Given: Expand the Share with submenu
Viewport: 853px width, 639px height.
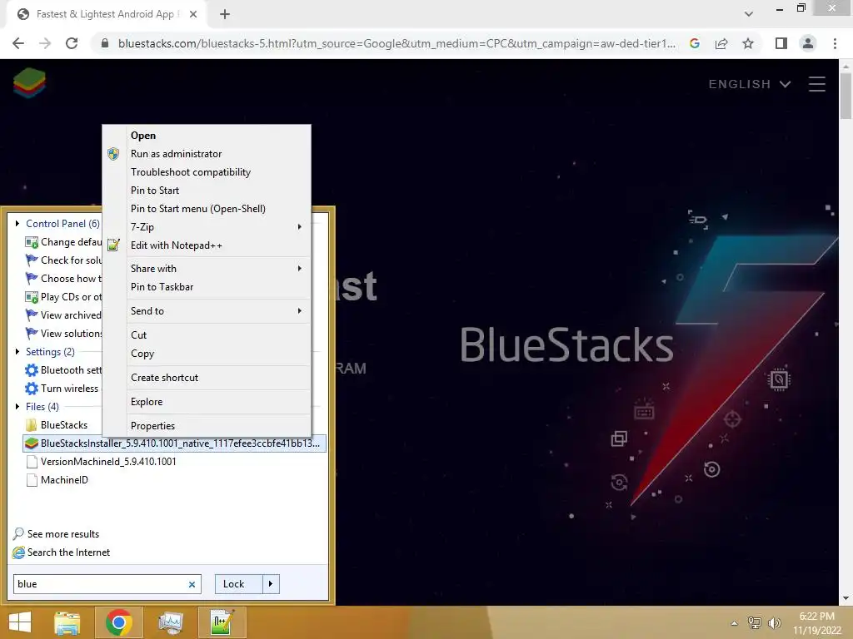Looking at the screenshot, I should point(207,269).
